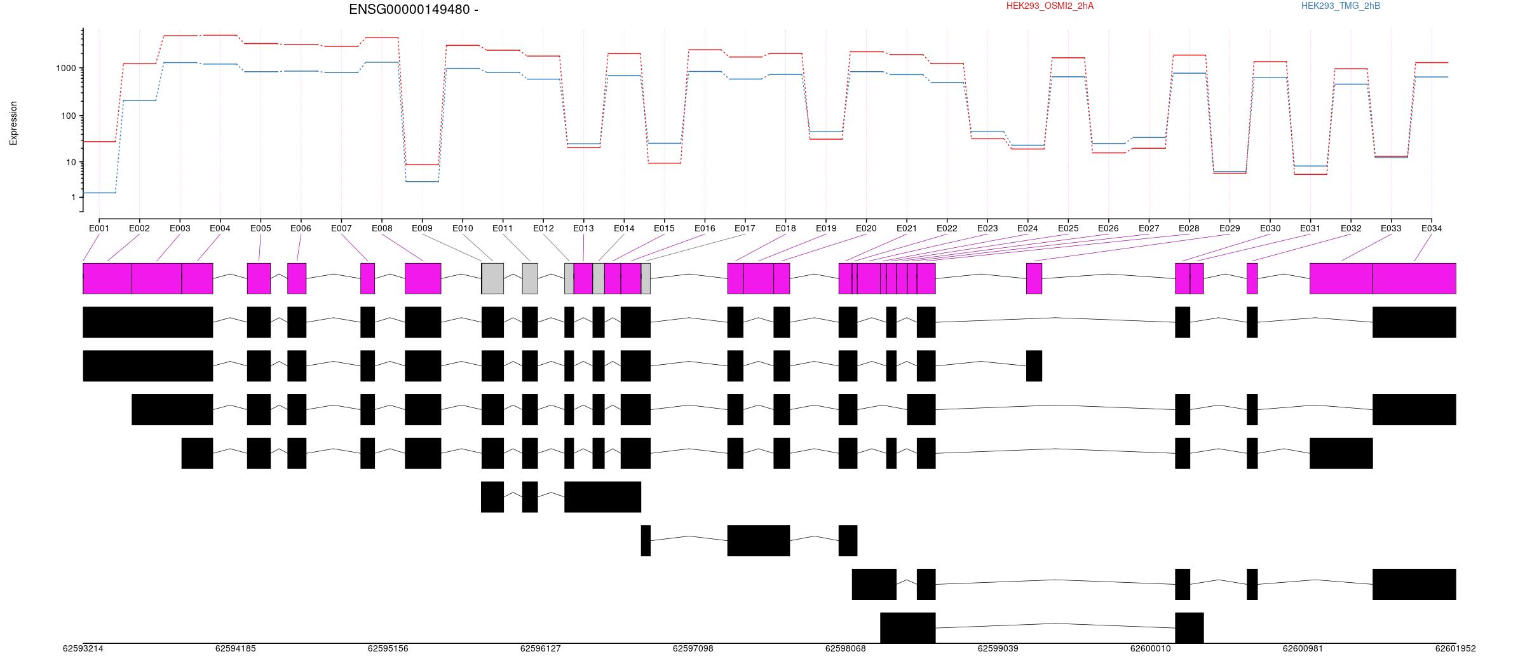The height and width of the screenshot is (661, 1525).
Task: Click genomic coordinate 62594185
Action: pyautogui.click(x=236, y=649)
